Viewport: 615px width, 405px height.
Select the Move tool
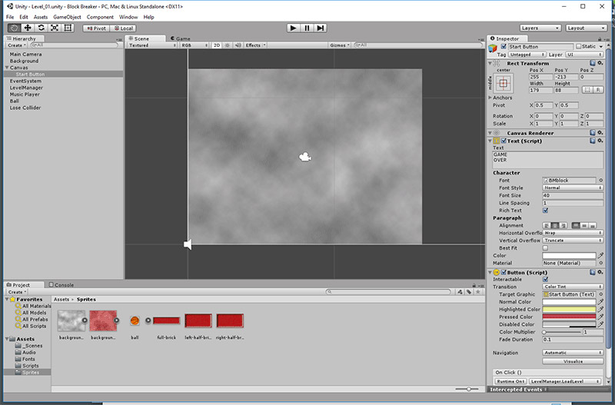tap(27, 28)
